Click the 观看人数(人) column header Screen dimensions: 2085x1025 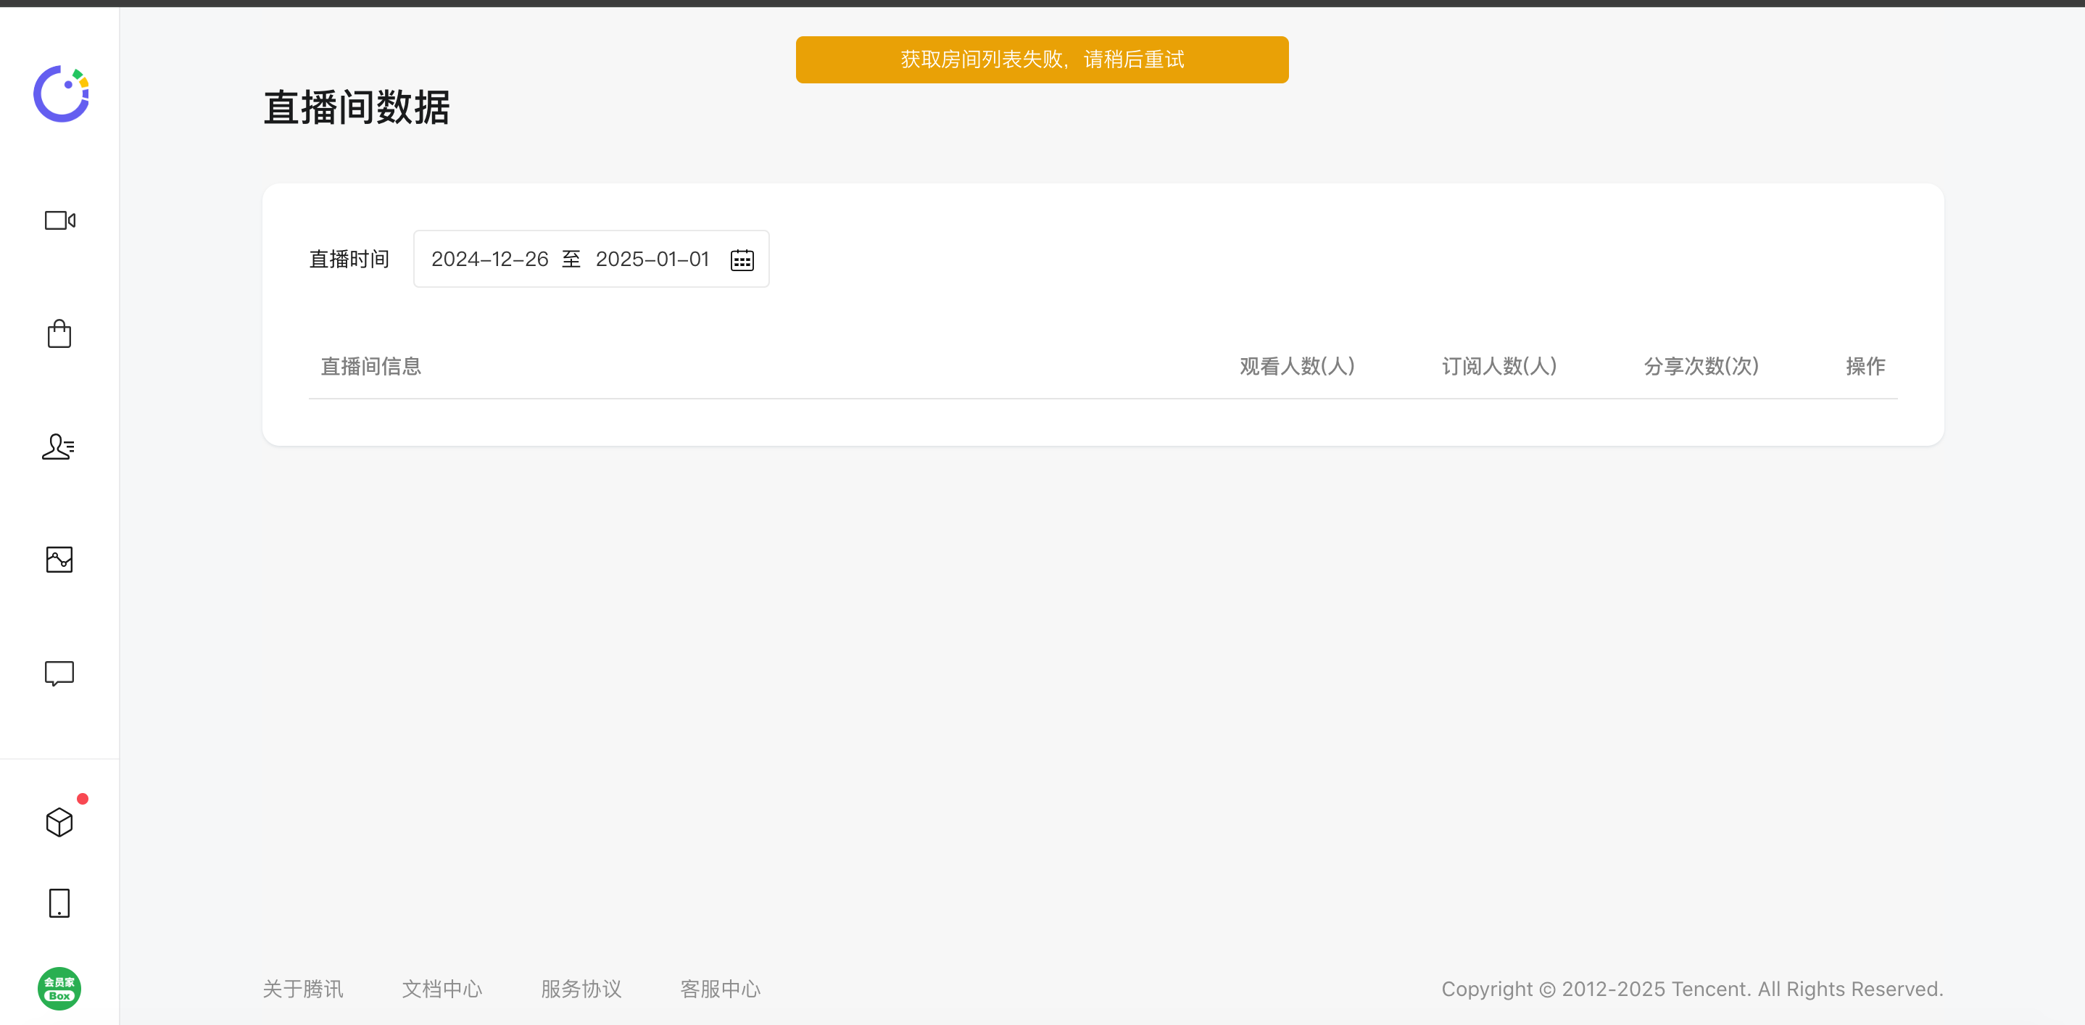tap(1297, 367)
